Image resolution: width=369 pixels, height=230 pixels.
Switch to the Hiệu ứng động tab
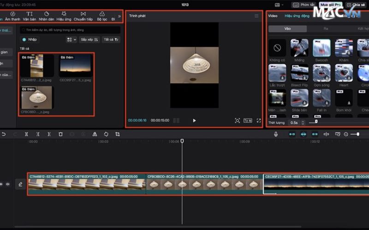[x=297, y=16]
